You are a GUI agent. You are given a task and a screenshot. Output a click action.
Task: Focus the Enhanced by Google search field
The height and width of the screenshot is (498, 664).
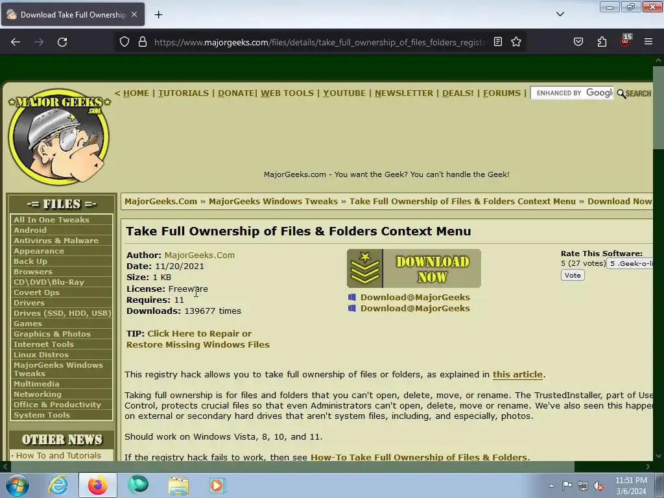[572, 93]
